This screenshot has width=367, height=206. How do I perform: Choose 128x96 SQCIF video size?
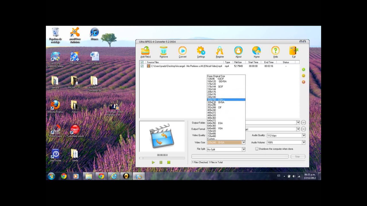point(226,79)
